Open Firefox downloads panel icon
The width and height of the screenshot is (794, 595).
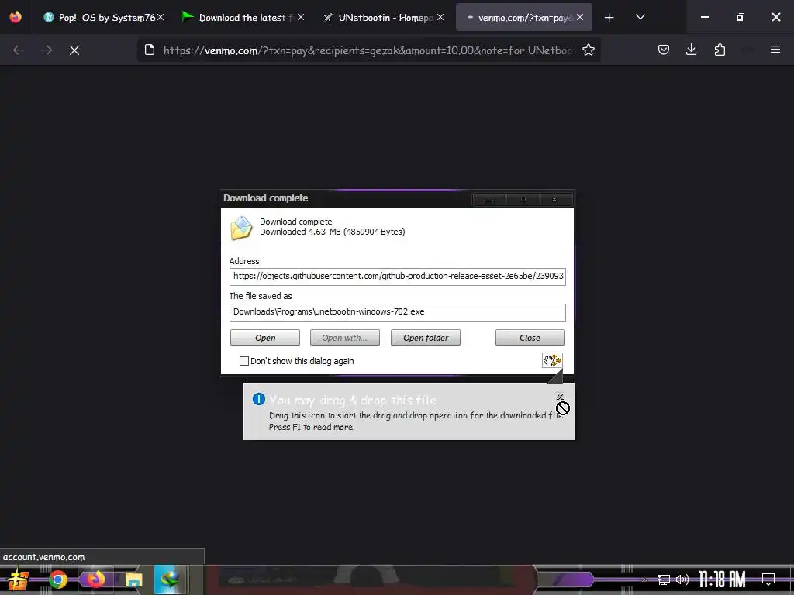pos(691,50)
